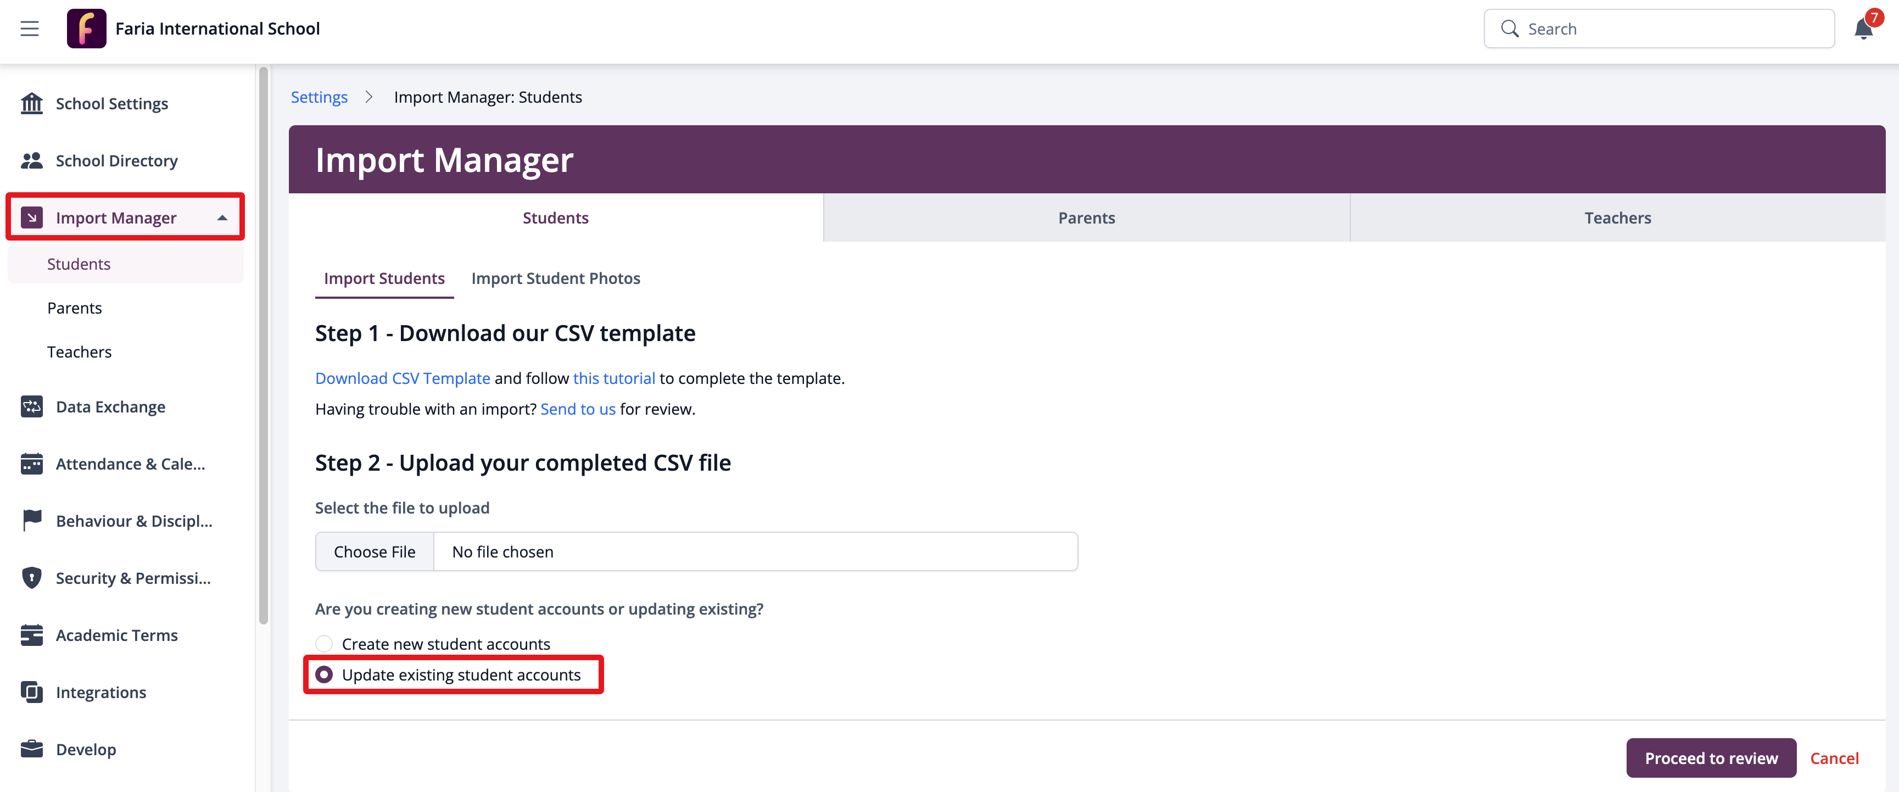Image resolution: width=1899 pixels, height=792 pixels.
Task: Open Parents under Import Manager sidebar
Action: click(x=75, y=308)
